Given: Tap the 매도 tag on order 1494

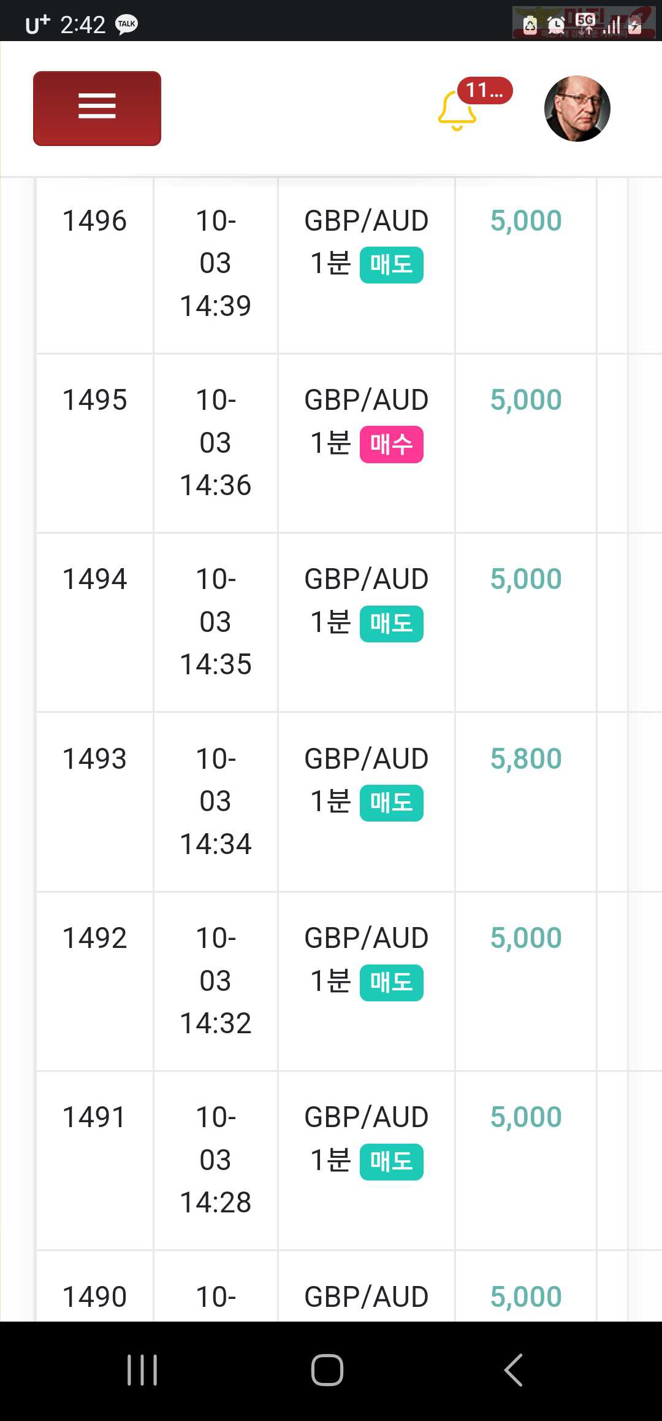Looking at the screenshot, I should pyautogui.click(x=392, y=624).
